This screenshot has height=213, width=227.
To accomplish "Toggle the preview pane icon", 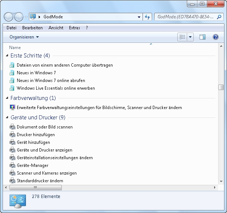I will (x=202, y=37).
